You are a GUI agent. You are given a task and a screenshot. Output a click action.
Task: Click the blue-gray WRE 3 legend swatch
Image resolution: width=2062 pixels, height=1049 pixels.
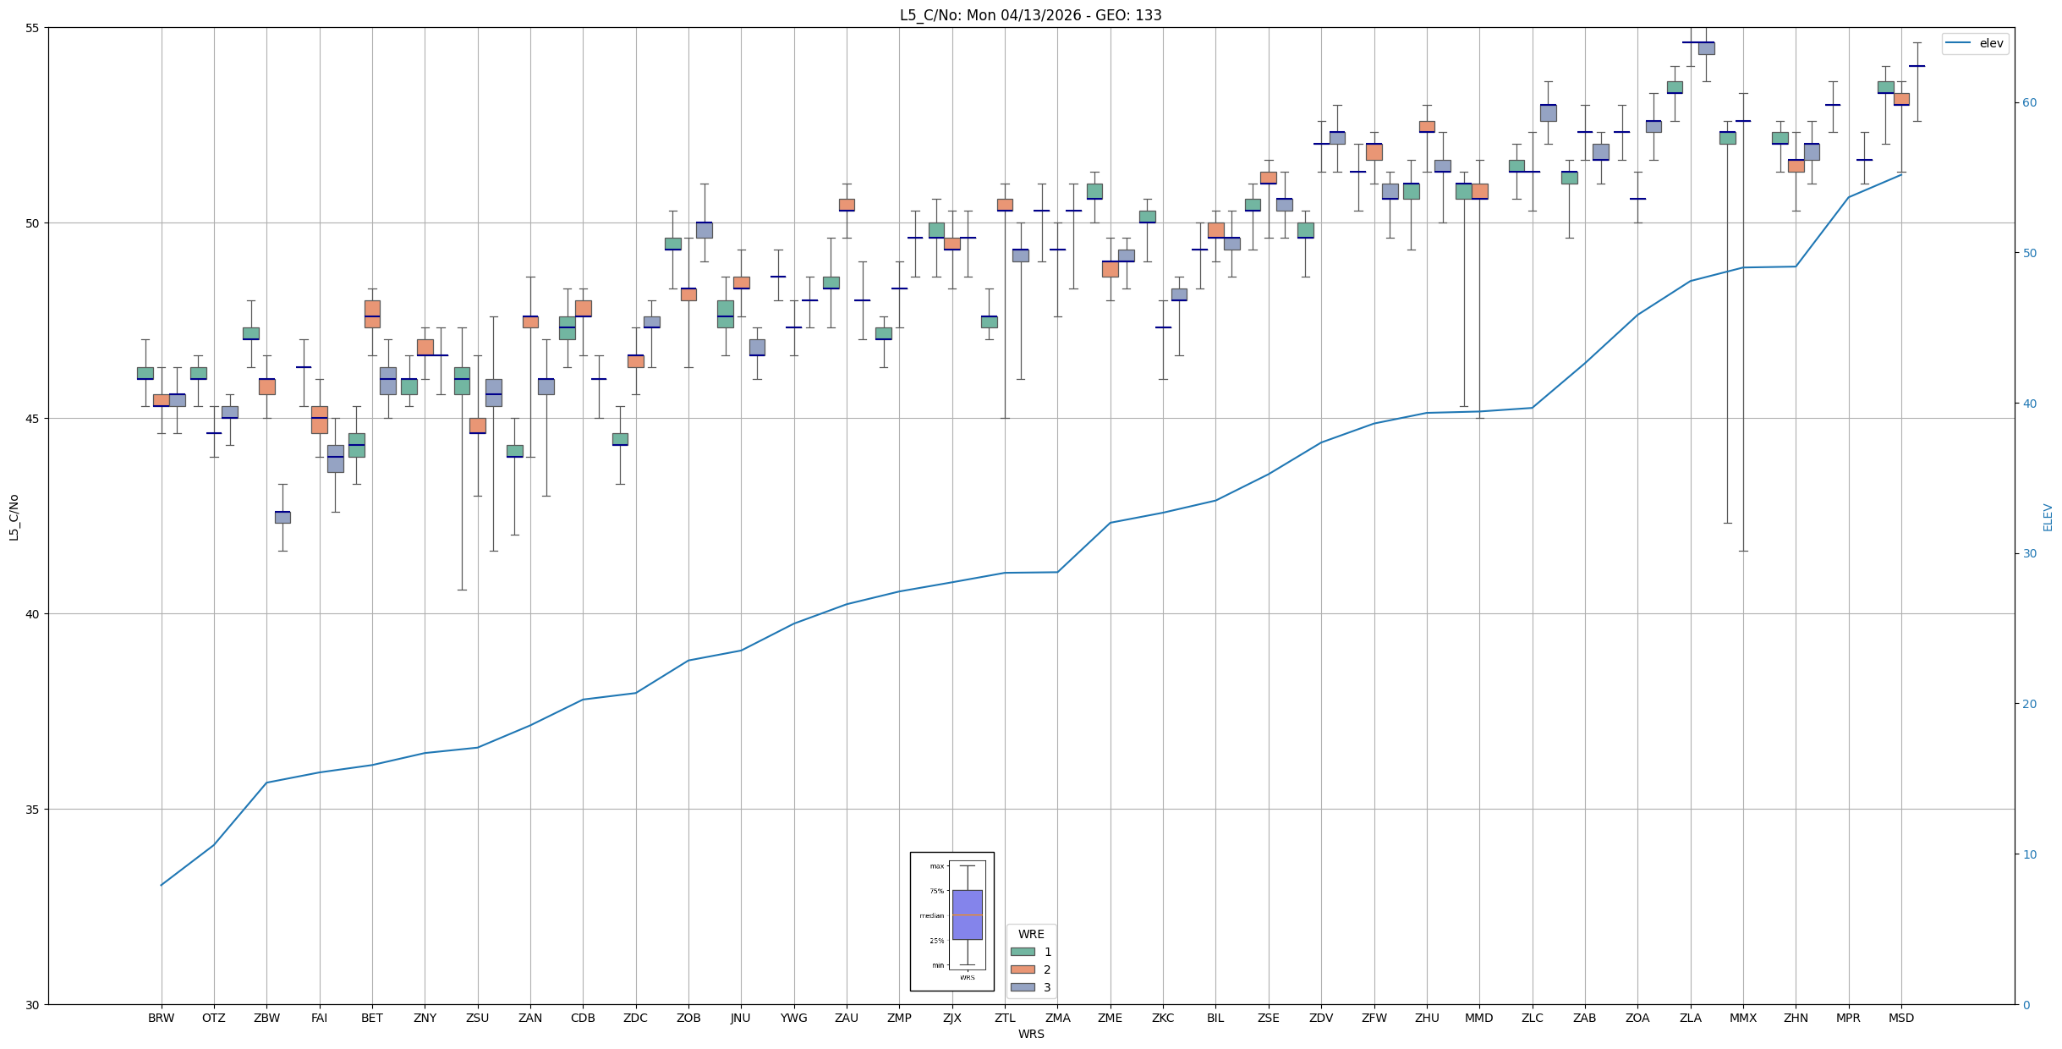coord(1022,987)
